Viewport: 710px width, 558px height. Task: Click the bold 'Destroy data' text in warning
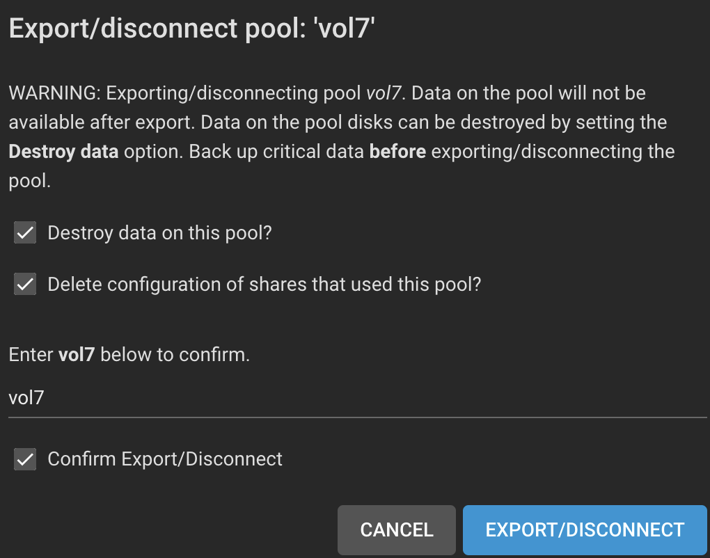point(63,152)
